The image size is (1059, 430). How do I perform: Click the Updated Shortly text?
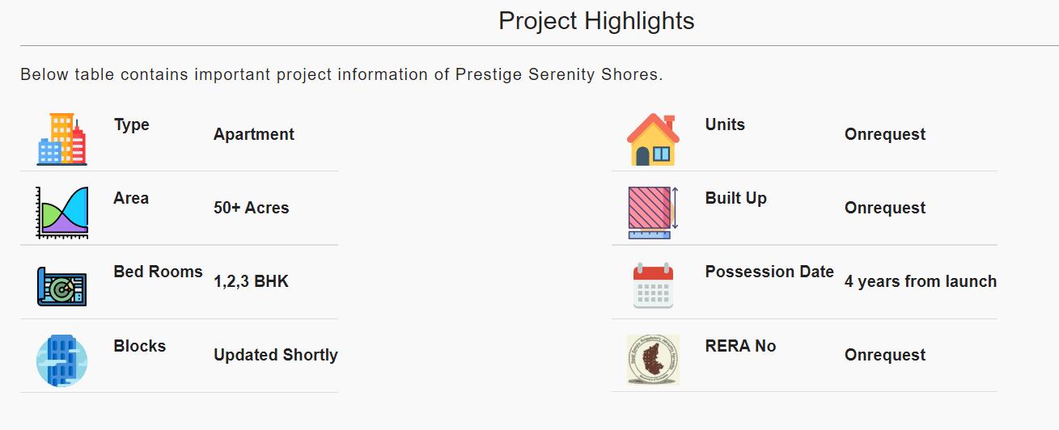click(276, 355)
